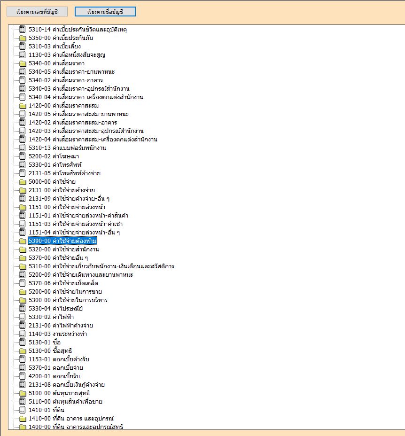This screenshot has height=436, width=405.
Task: Click the เรียงตามชื่อบัญชี sort button
Action: click(x=105, y=11)
